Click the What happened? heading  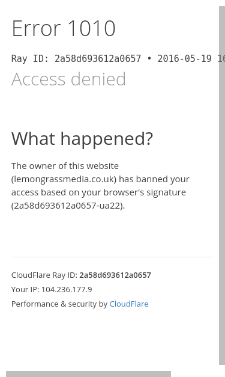point(82,139)
